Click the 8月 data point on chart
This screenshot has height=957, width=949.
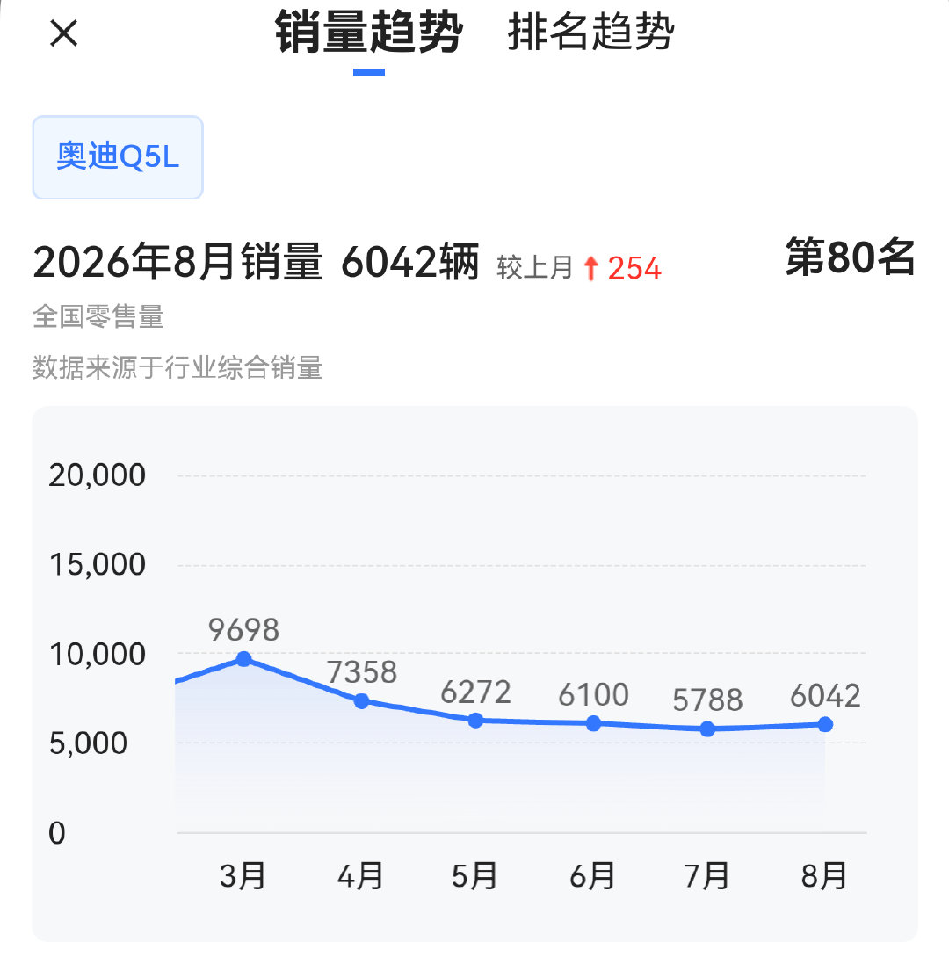coord(825,724)
